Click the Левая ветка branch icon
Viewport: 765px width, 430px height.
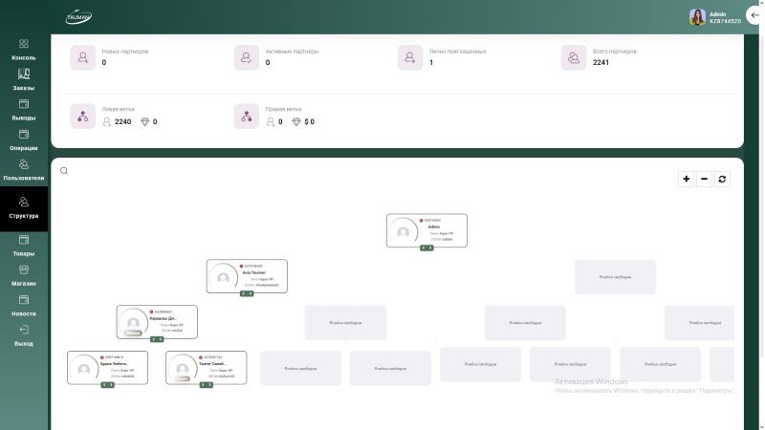(x=82, y=117)
